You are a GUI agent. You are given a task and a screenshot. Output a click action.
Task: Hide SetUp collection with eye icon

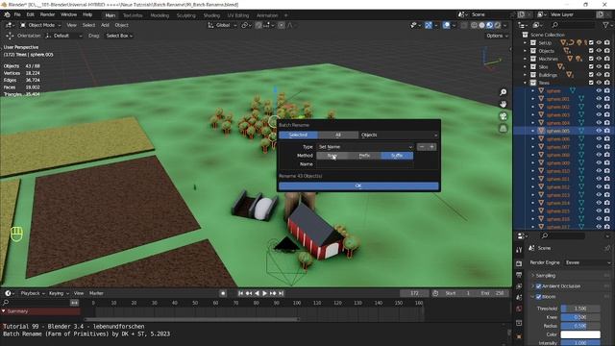pos(599,42)
